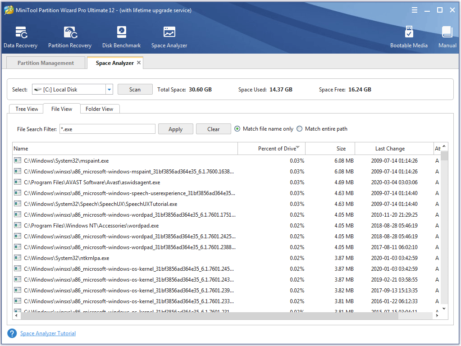This screenshot has height=346, width=461.
Task: Open the Space Analyzer Tutorial link
Action: pyautogui.click(x=48, y=333)
